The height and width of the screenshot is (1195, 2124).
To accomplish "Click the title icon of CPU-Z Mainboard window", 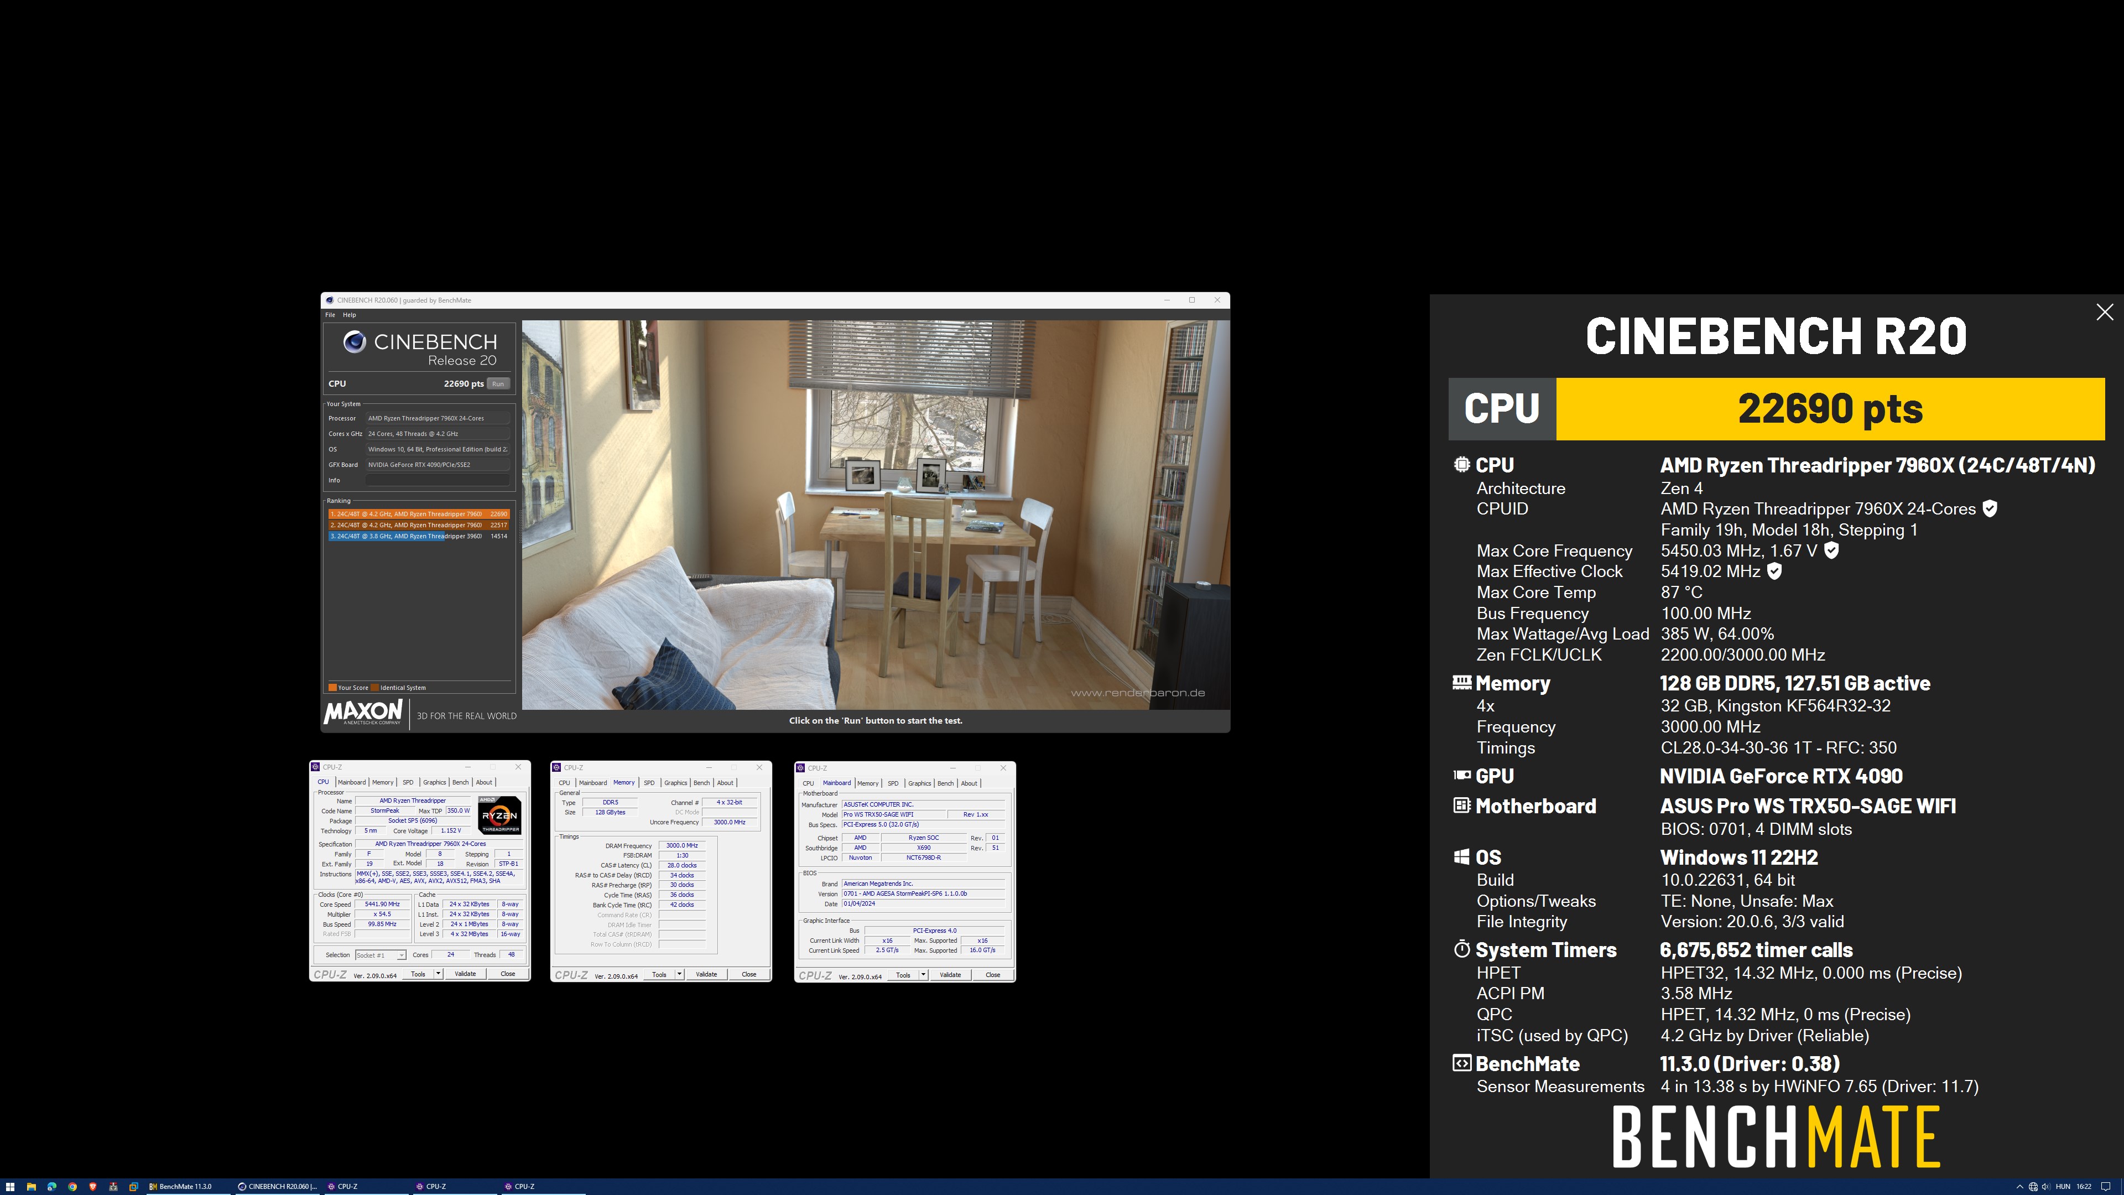I will click(800, 768).
